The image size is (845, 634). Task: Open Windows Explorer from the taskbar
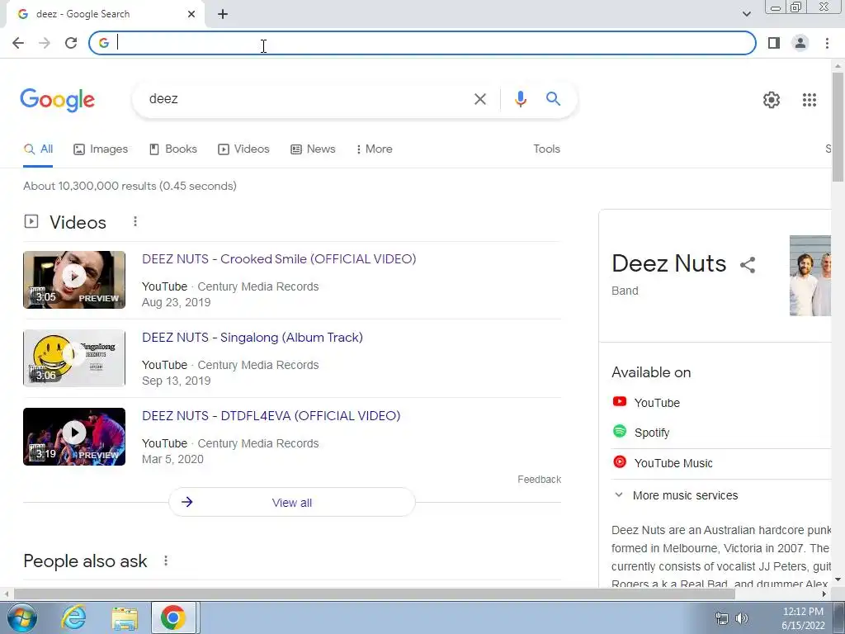(x=125, y=617)
